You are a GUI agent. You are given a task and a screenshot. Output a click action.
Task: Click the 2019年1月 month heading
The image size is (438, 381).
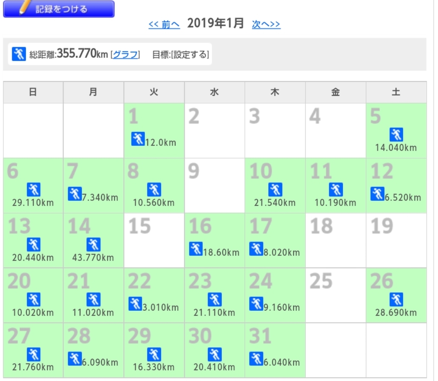click(x=216, y=23)
